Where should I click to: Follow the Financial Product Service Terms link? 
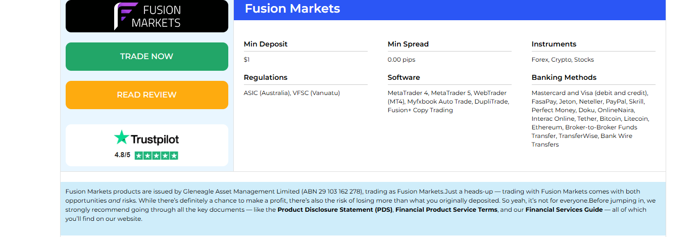[446, 210]
